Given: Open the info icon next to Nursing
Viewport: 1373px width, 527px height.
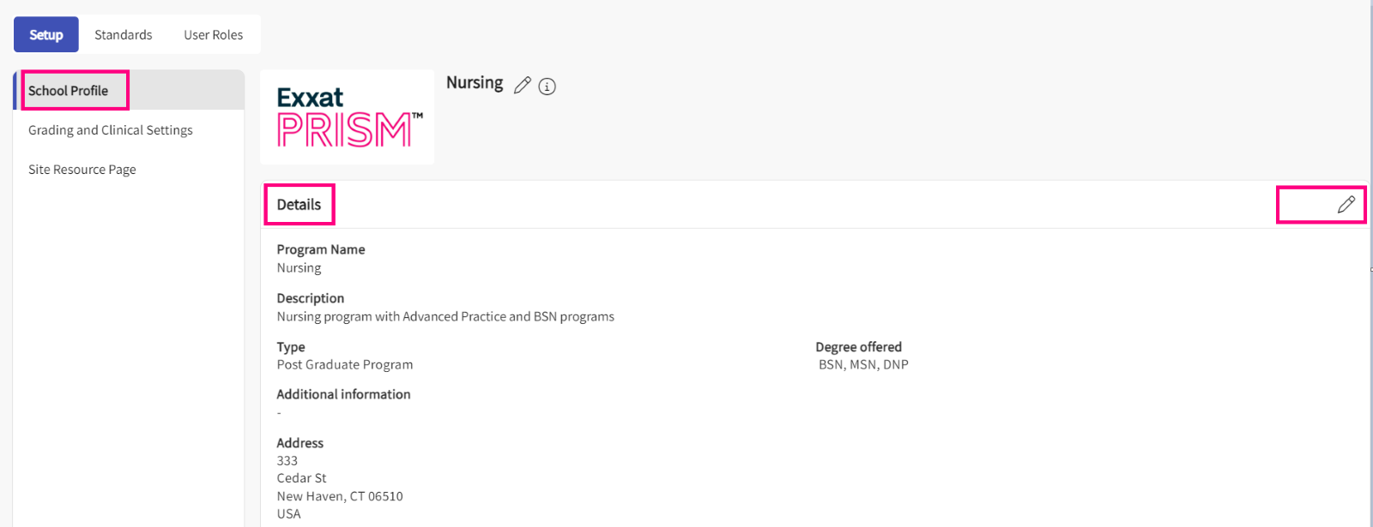Looking at the screenshot, I should 547,87.
